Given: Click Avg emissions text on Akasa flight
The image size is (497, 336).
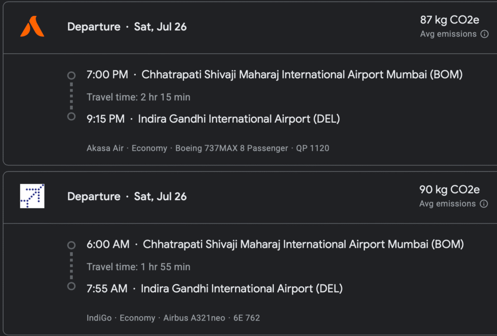Looking at the screenshot, I should tap(448, 34).
